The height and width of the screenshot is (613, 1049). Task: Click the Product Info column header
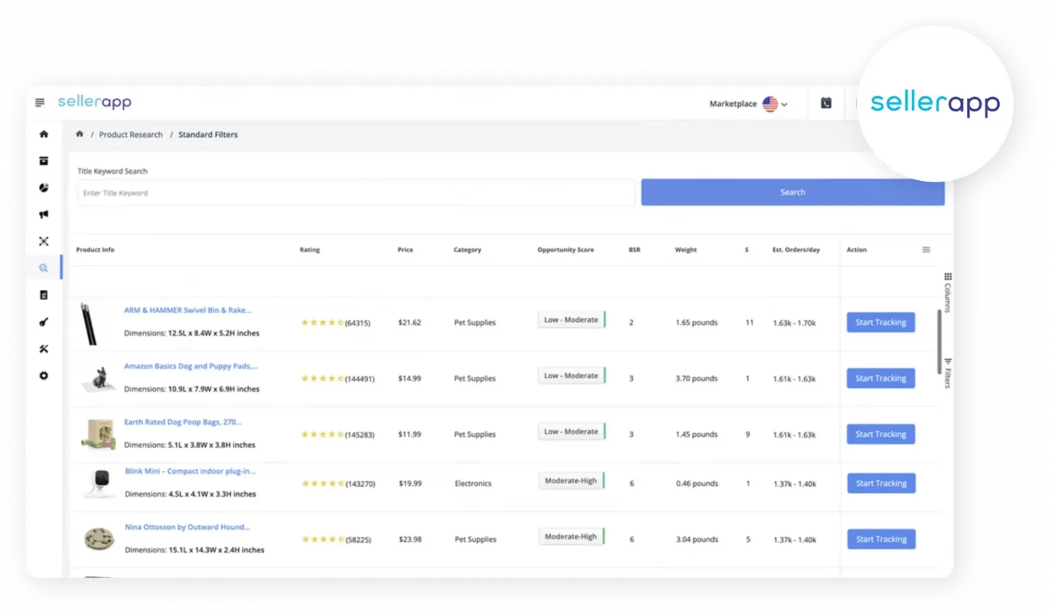pos(95,250)
